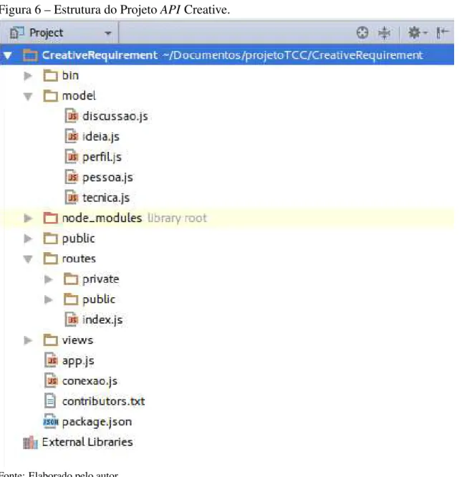Click the contributors.txt text file icon

coord(51,401)
